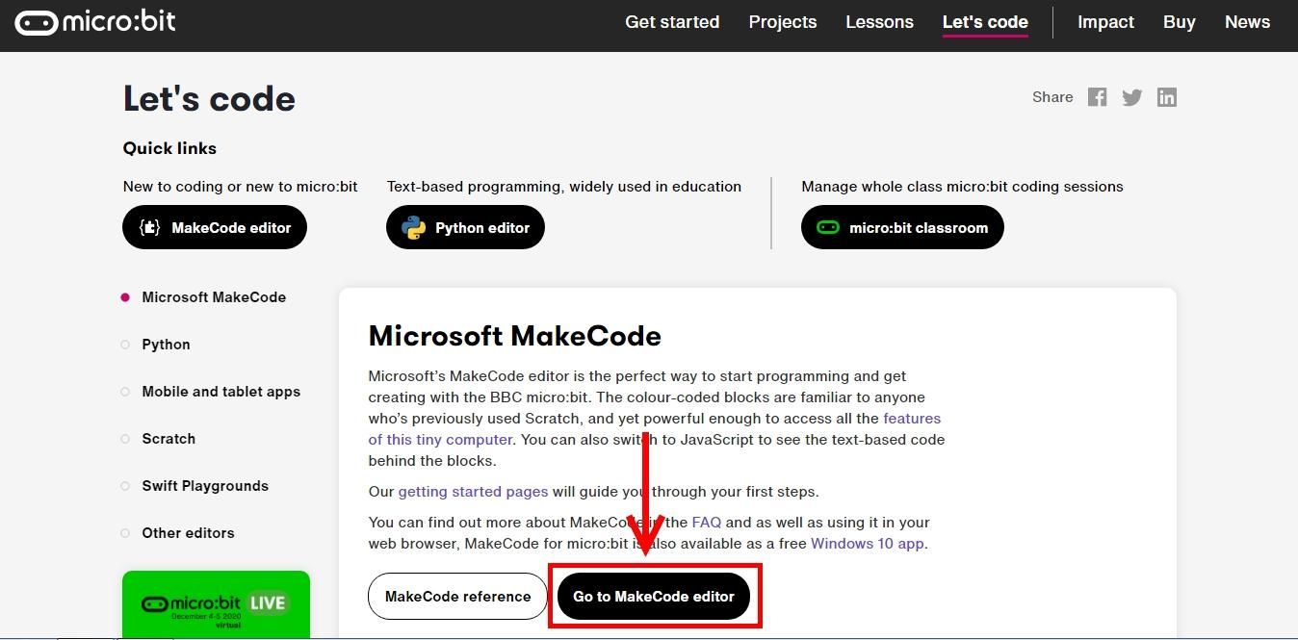Select Python in the sidebar list
The image size is (1298, 640).
165,344
